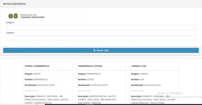Click the COMANDO RODOVIÁRIO heading text
Image resolution: width=202 pixels, height=105 pixels.
pos(32,17)
